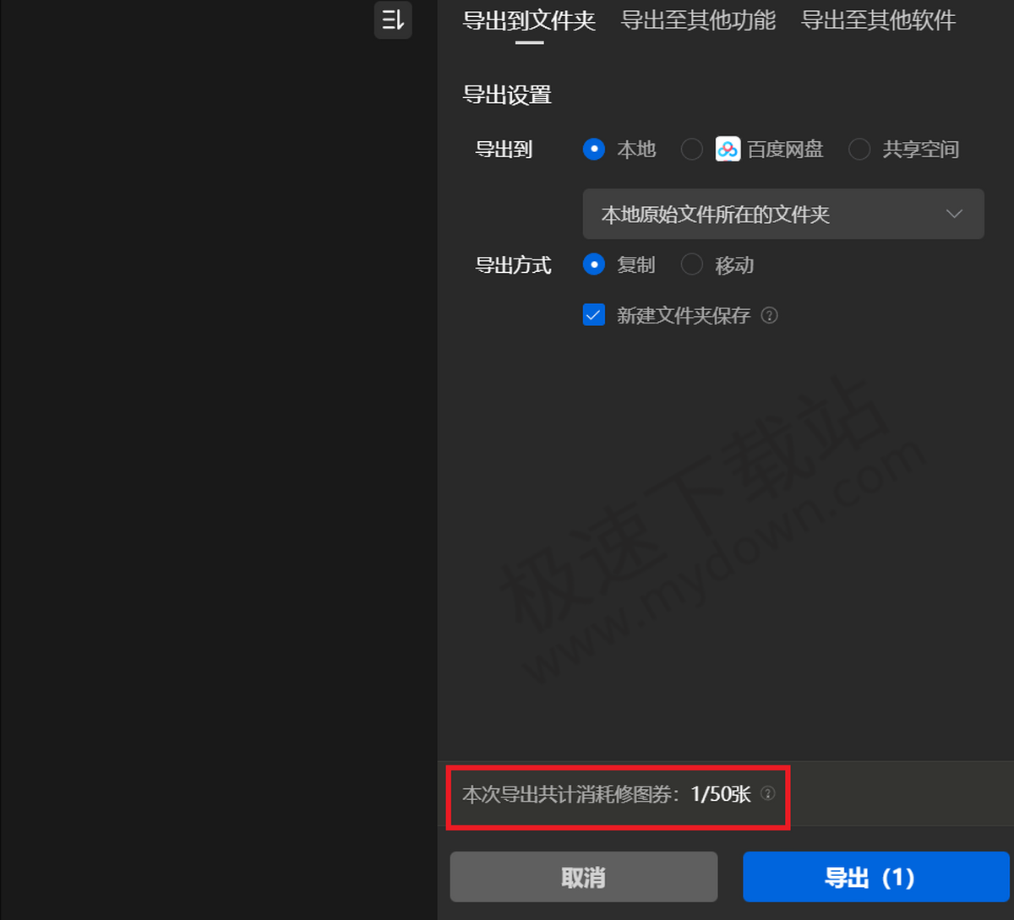
Task: Uncheck the 新建文件夹保存 checkbox
Action: pyautogui.click(x=594, y=314)
